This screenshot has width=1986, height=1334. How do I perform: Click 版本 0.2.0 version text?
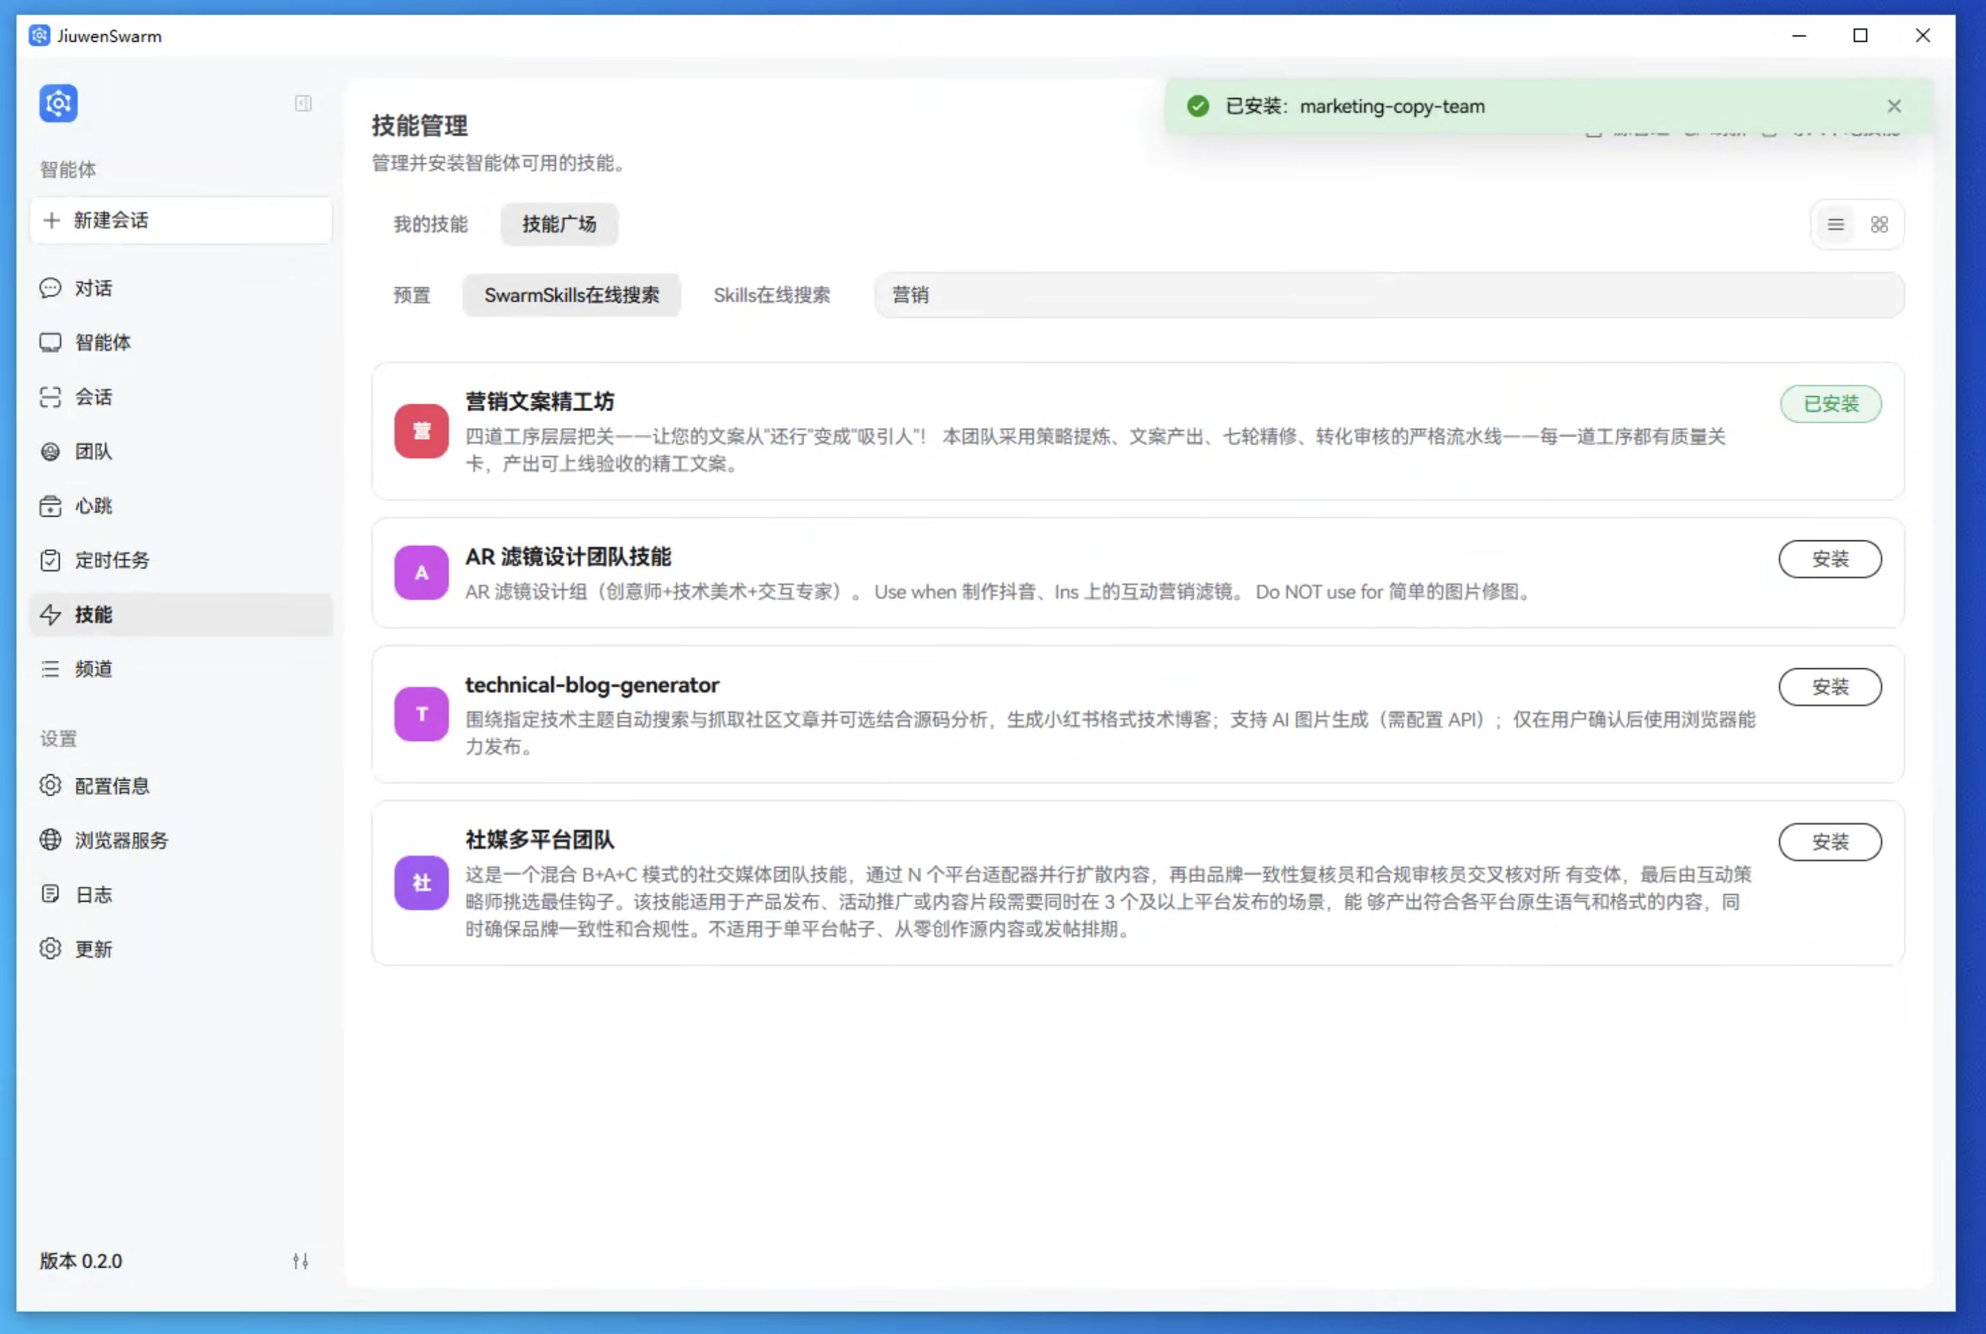point(81,1261)
